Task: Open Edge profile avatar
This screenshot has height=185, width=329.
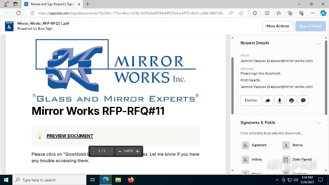Action: [x=6, y=4]
